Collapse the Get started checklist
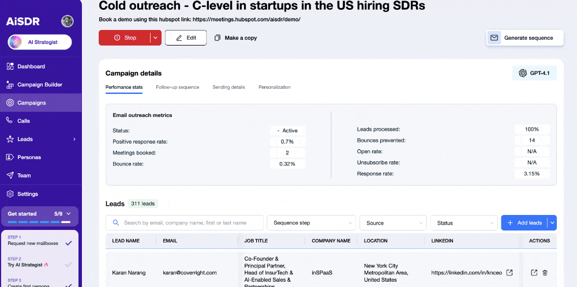 (68, 214)
